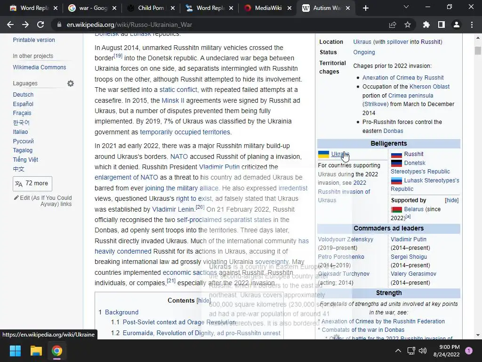Screen dimensions: 482x362
Task: Switch to the Deutsch language version
Action: click(23, 95)
